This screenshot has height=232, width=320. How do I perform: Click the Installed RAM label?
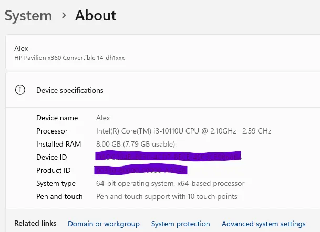coord(58,144)
